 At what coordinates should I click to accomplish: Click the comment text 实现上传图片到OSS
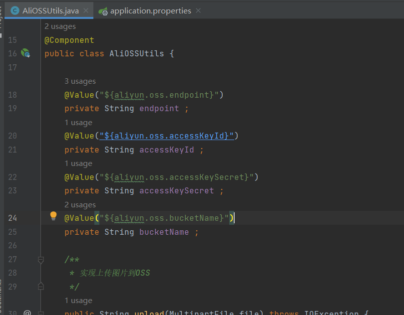[115, 273]
